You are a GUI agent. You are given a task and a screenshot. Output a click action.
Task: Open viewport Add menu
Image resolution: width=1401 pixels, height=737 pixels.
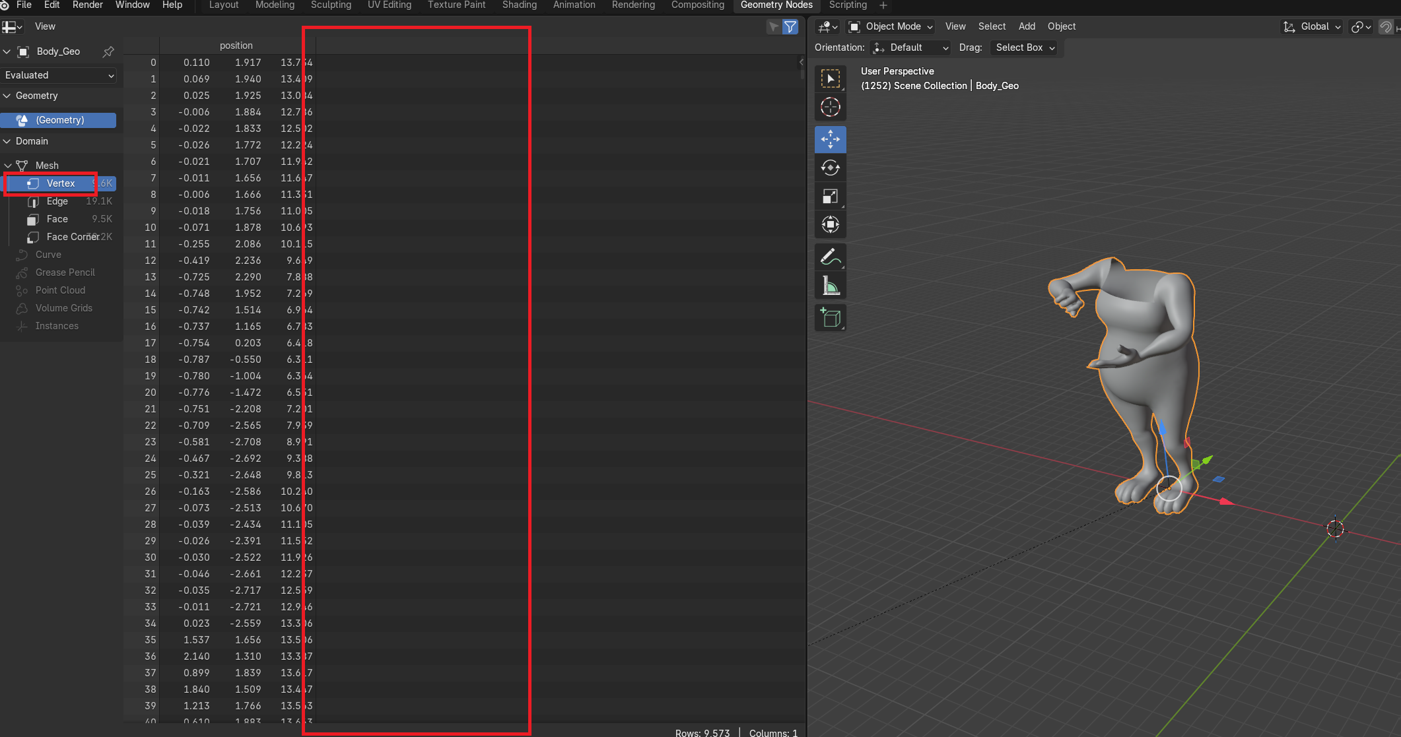click(x=1027, y=26)
